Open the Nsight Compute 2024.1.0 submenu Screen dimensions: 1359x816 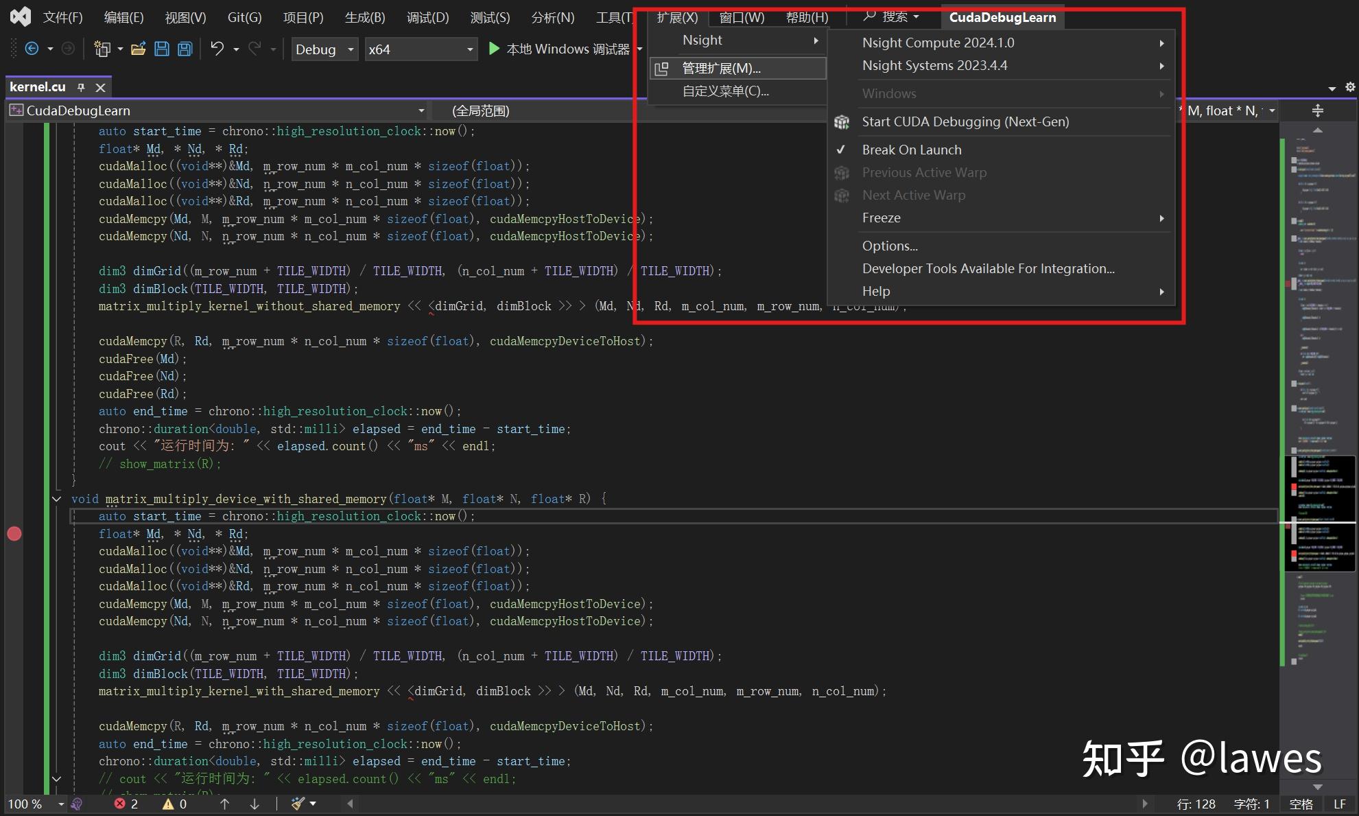coord(938,43)
